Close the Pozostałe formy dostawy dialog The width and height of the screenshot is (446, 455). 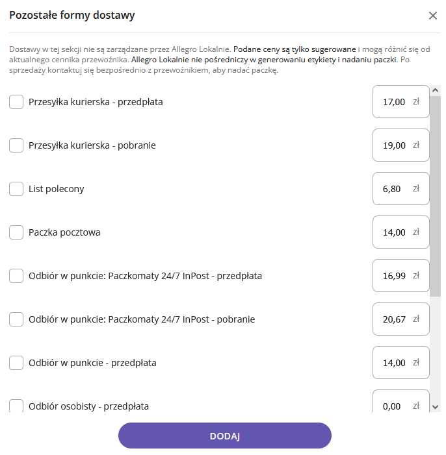coord(433,16)
